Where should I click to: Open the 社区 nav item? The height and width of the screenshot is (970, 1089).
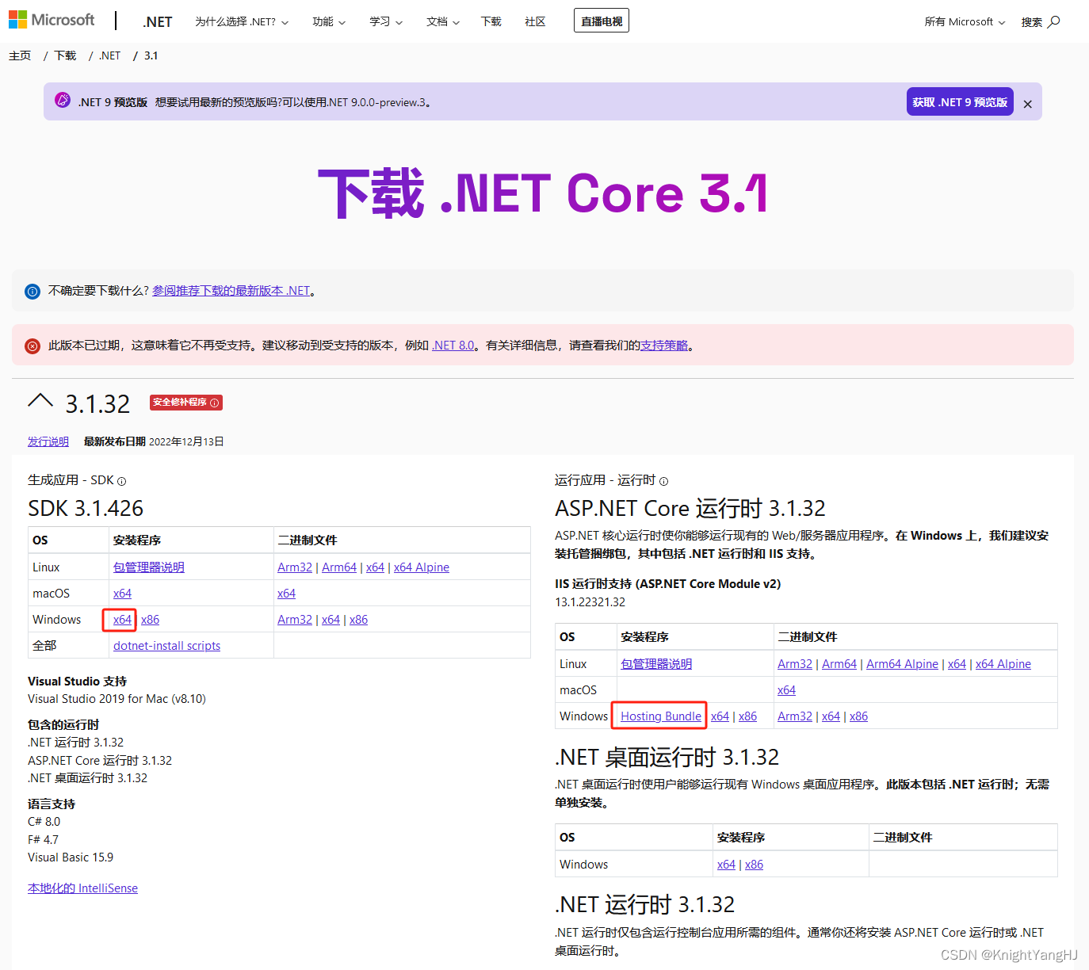tap(535, 21)
